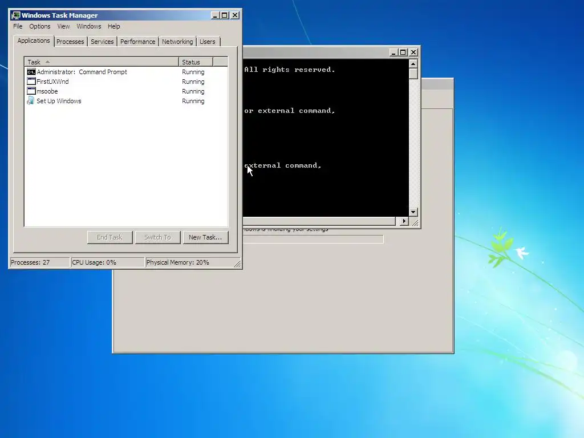Viewport: 584px width, 438px height.
Task: Click Processes: 27 in status bar
Action: [40, 262]
